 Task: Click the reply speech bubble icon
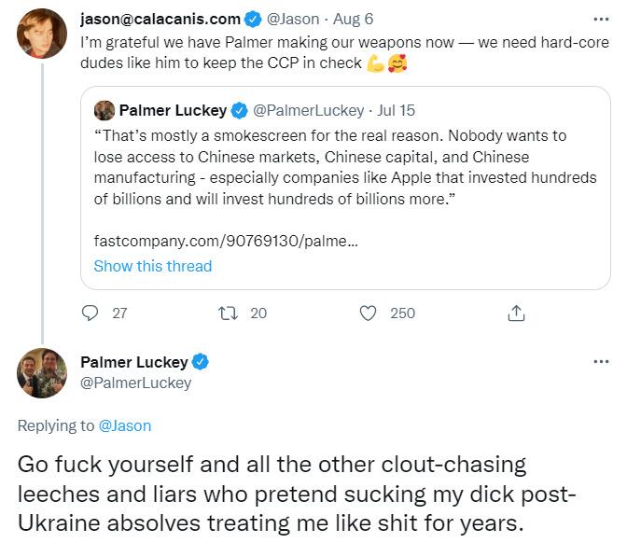[x=91, y=313]
